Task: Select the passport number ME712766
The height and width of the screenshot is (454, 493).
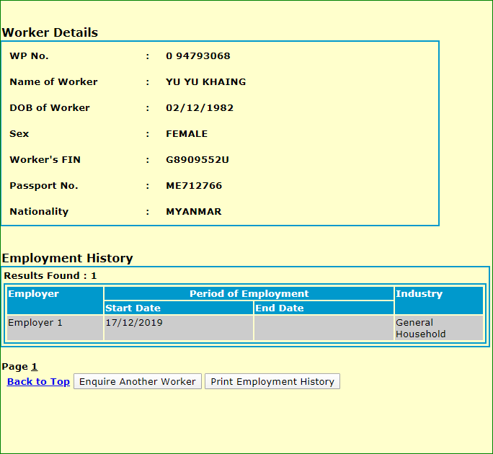Action: tap(194, 186)
